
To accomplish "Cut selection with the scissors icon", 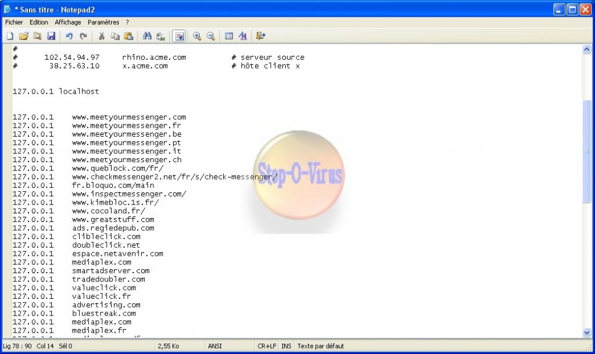I will click(101, 36).
